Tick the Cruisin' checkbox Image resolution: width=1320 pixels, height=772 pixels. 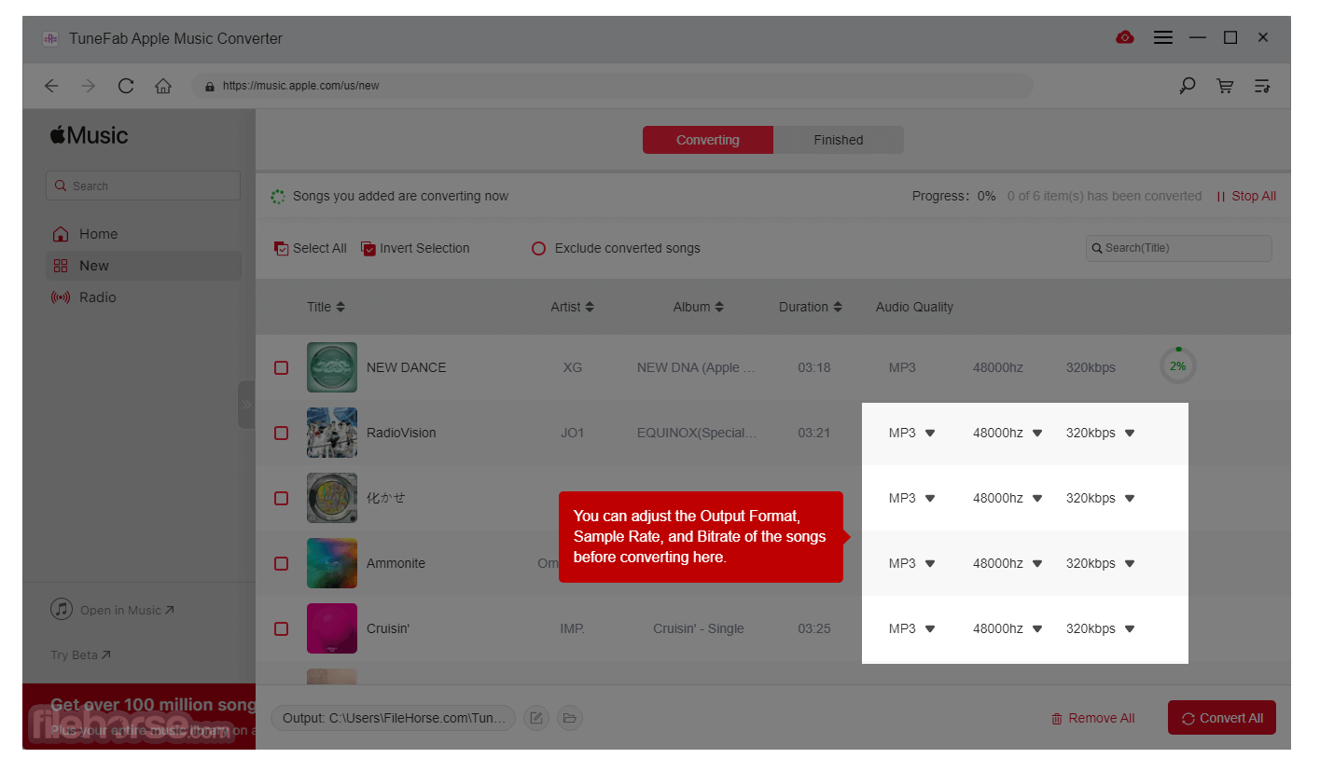click(281, 628)
